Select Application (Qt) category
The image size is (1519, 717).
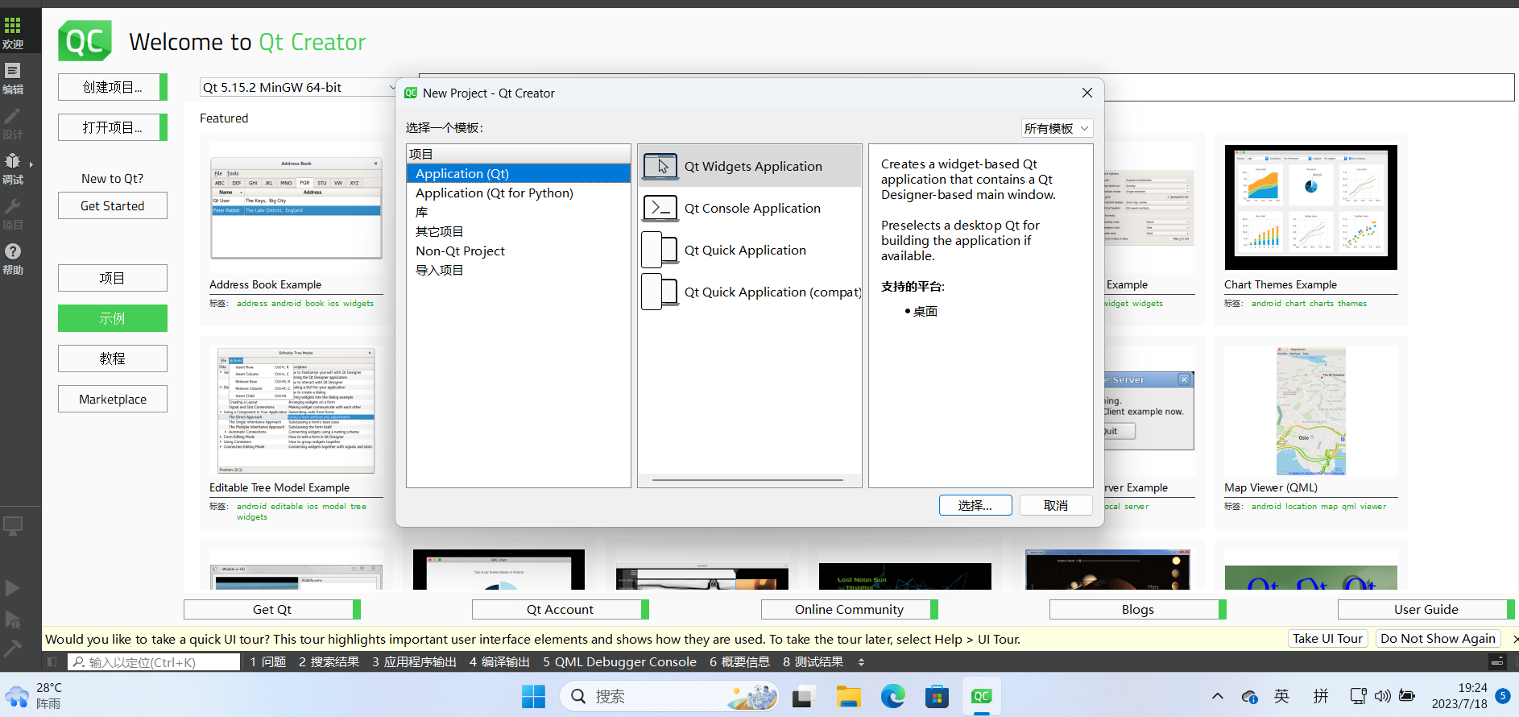(x=519, y=173)
